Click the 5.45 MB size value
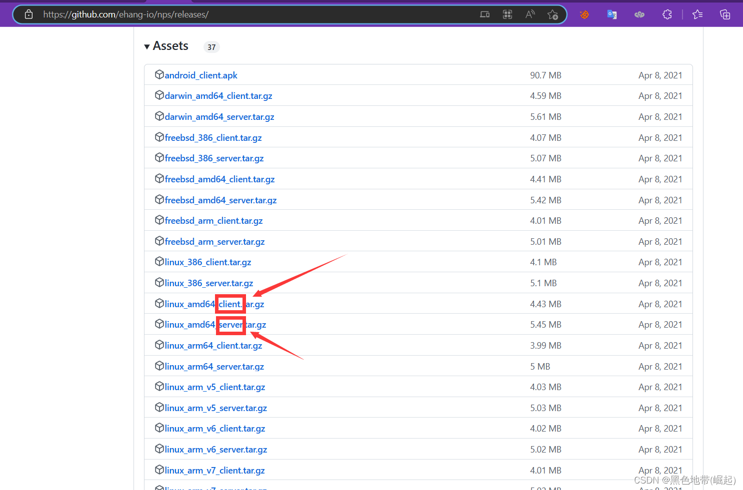Image resolution: width=743 pixels, height=490 pixels. 545,325
